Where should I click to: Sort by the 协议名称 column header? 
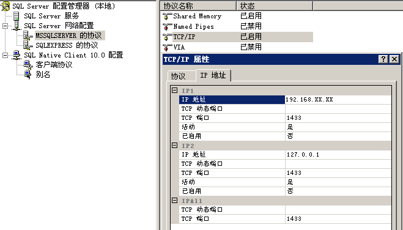click(198, 6)
